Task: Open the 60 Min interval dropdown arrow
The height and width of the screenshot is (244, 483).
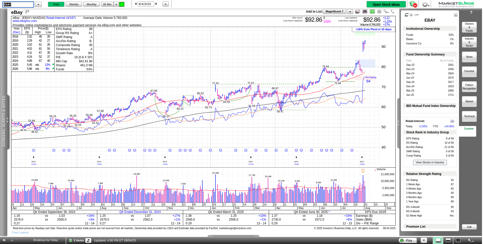Action: click(116, 4)
